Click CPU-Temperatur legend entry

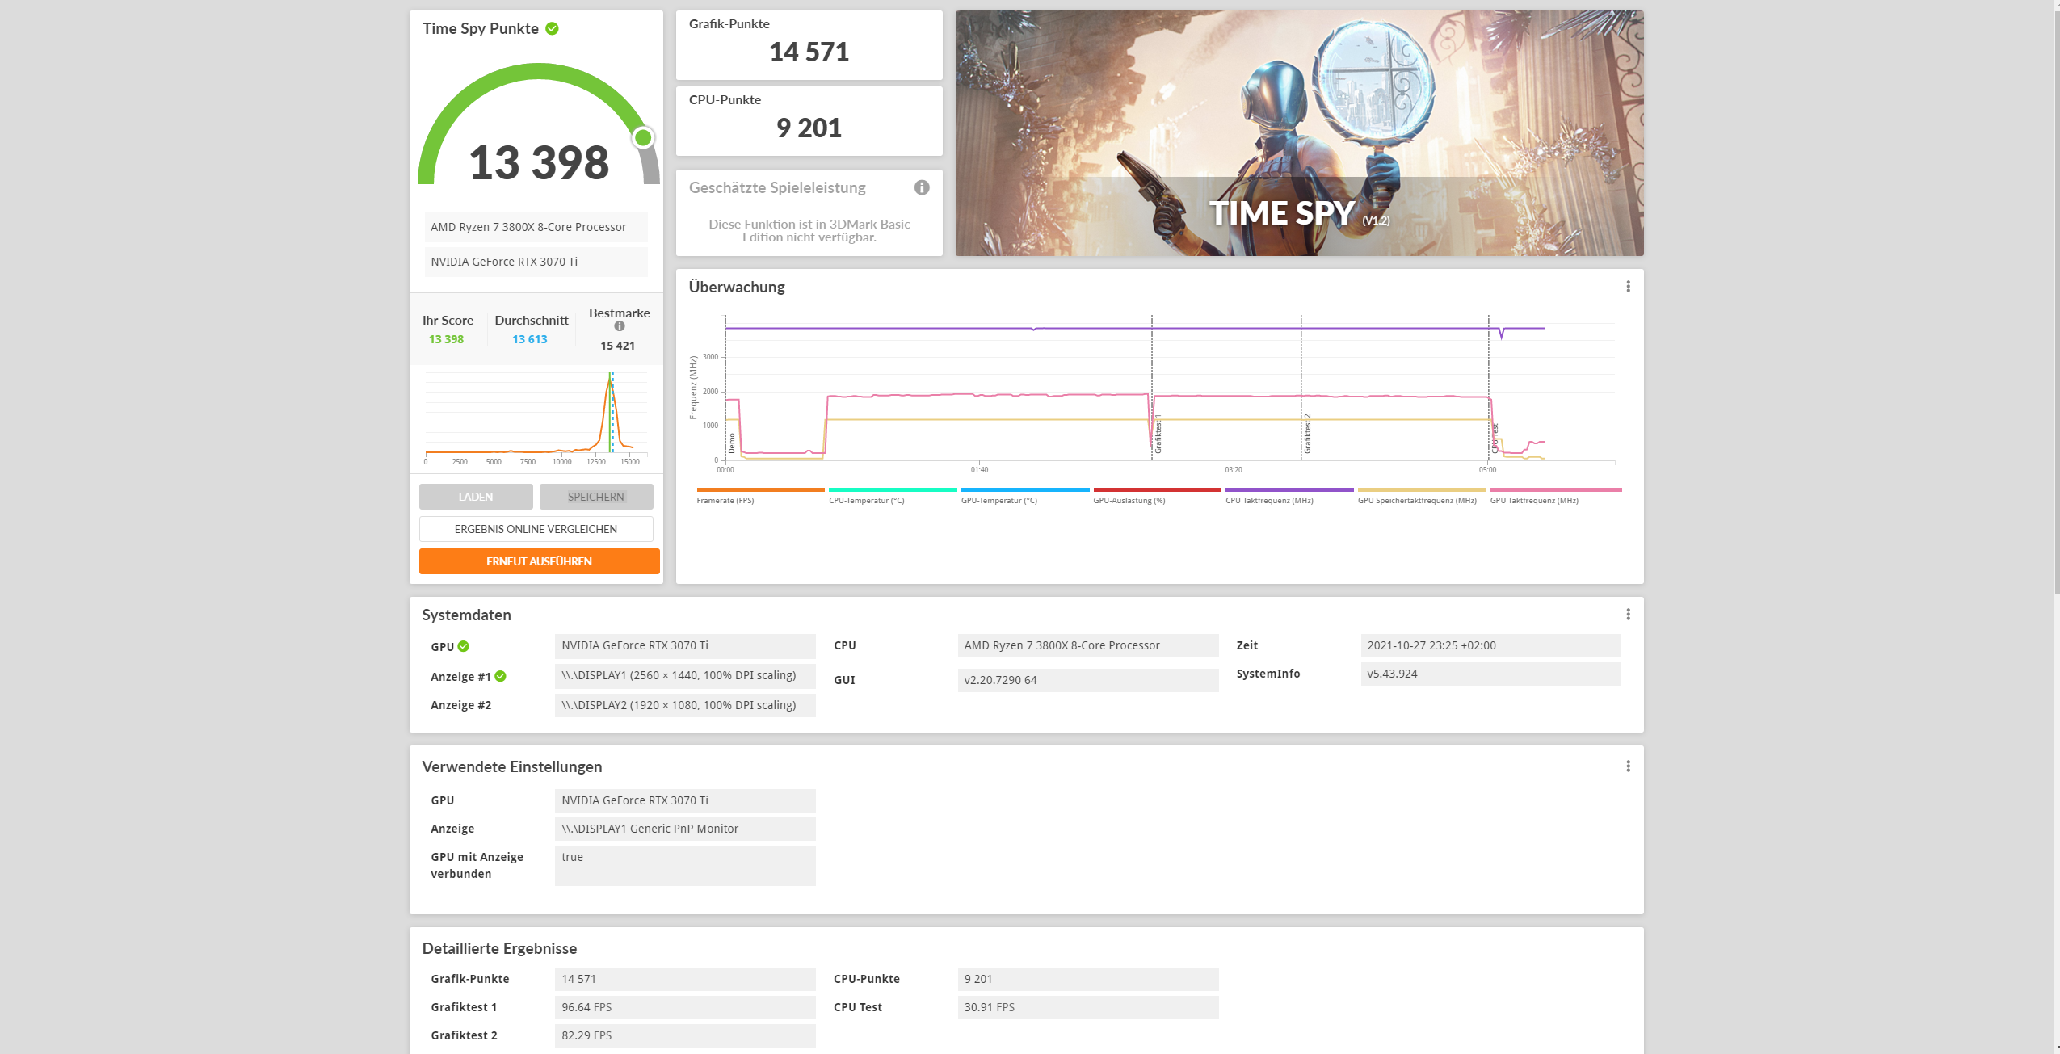866,501
